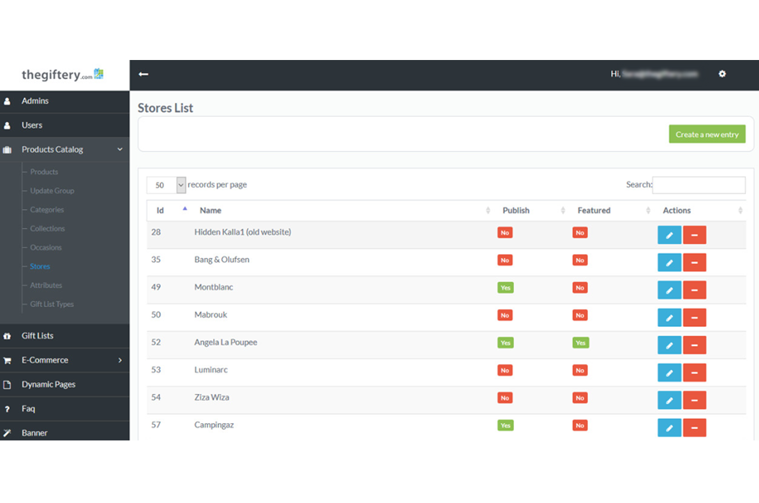Open Attributes in the sidebar
This screenshot has width=759, height=503.
46,285
